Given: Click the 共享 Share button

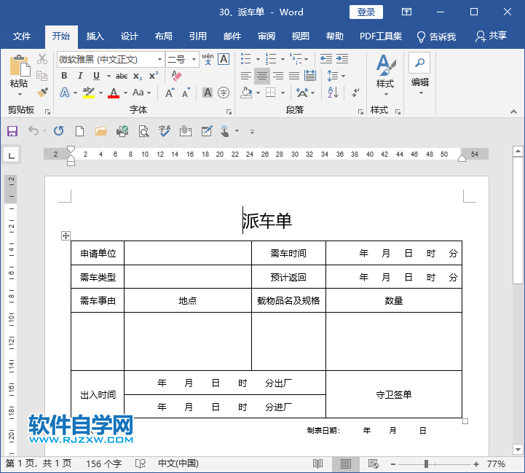Looking at the screenshot, I should (491, 36).
